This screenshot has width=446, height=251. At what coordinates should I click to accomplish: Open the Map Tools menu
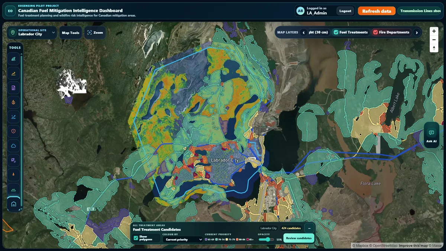tap(71, 33)
